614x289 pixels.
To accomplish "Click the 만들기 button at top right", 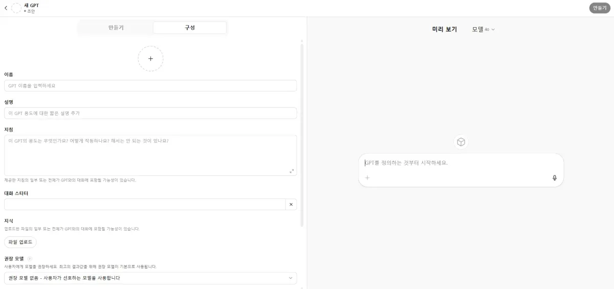I will (600, 8).
